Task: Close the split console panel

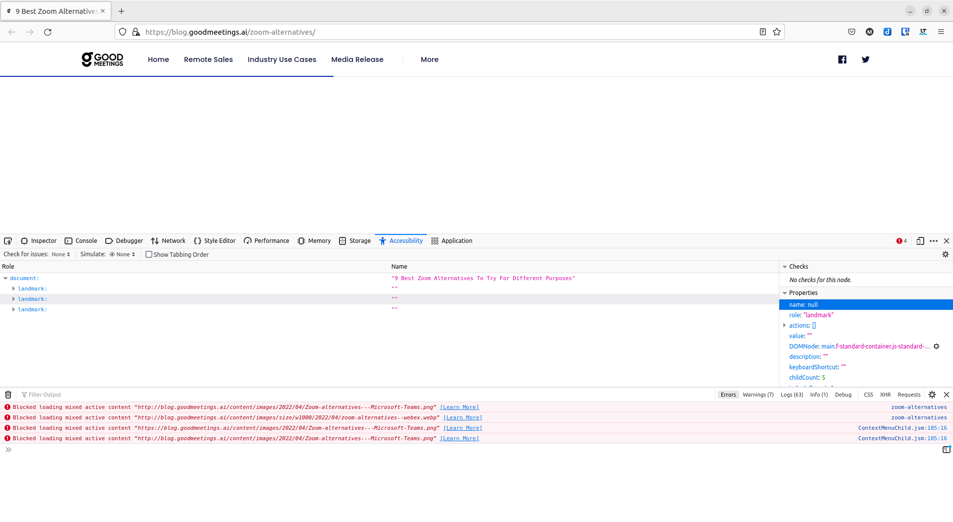Action: point(947,395)
